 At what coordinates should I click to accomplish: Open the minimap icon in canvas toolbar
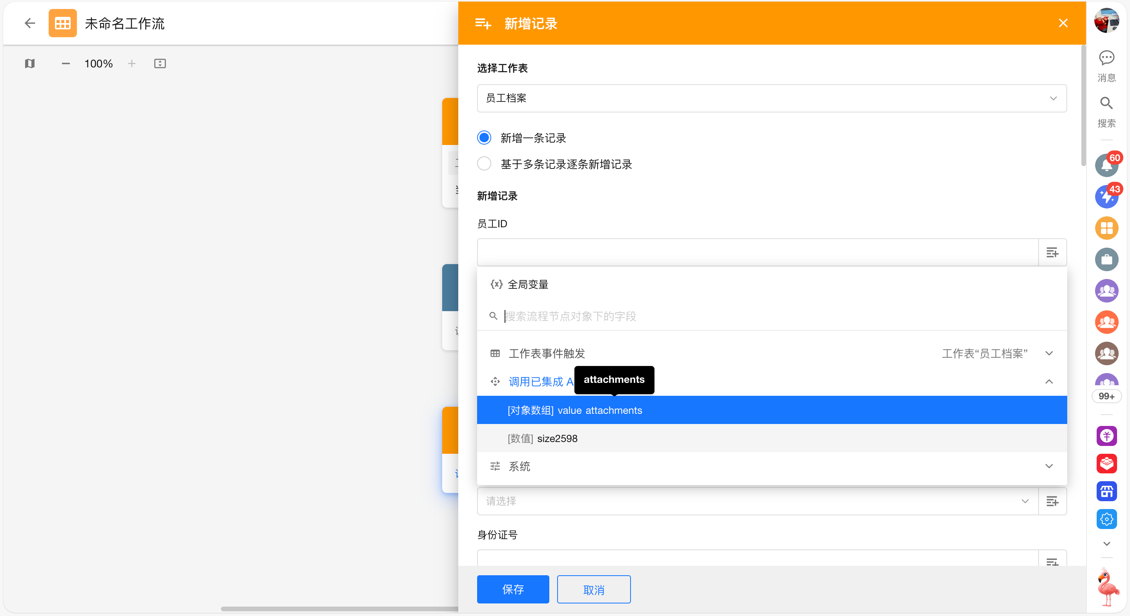pos(29,63)
